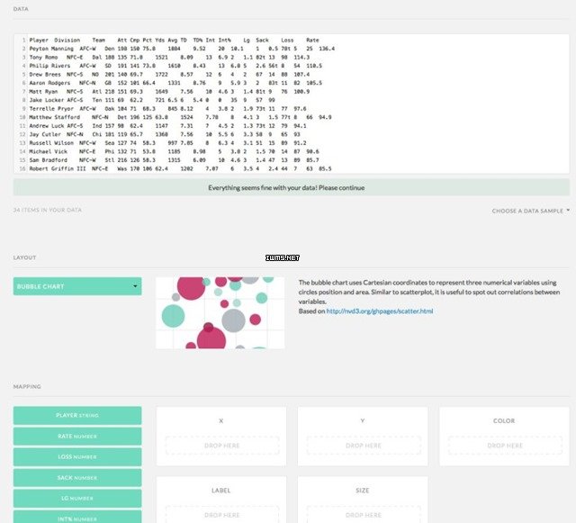Open the Bubble Chart layout dropdown
576x523 pixels.
point(76,286)
